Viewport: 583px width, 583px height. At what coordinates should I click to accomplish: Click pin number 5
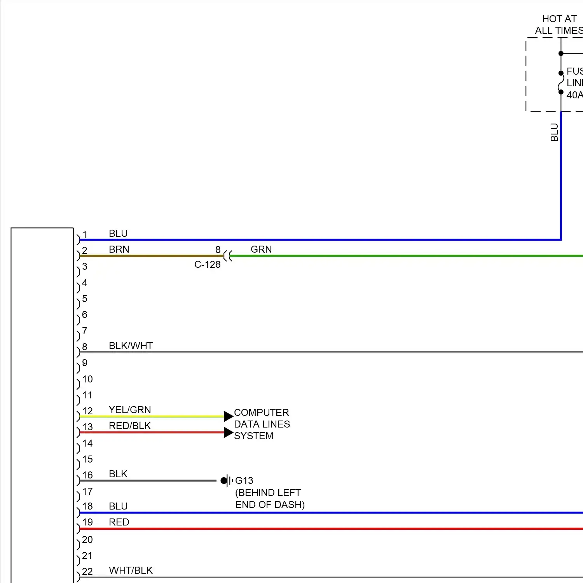coord(85,298)
